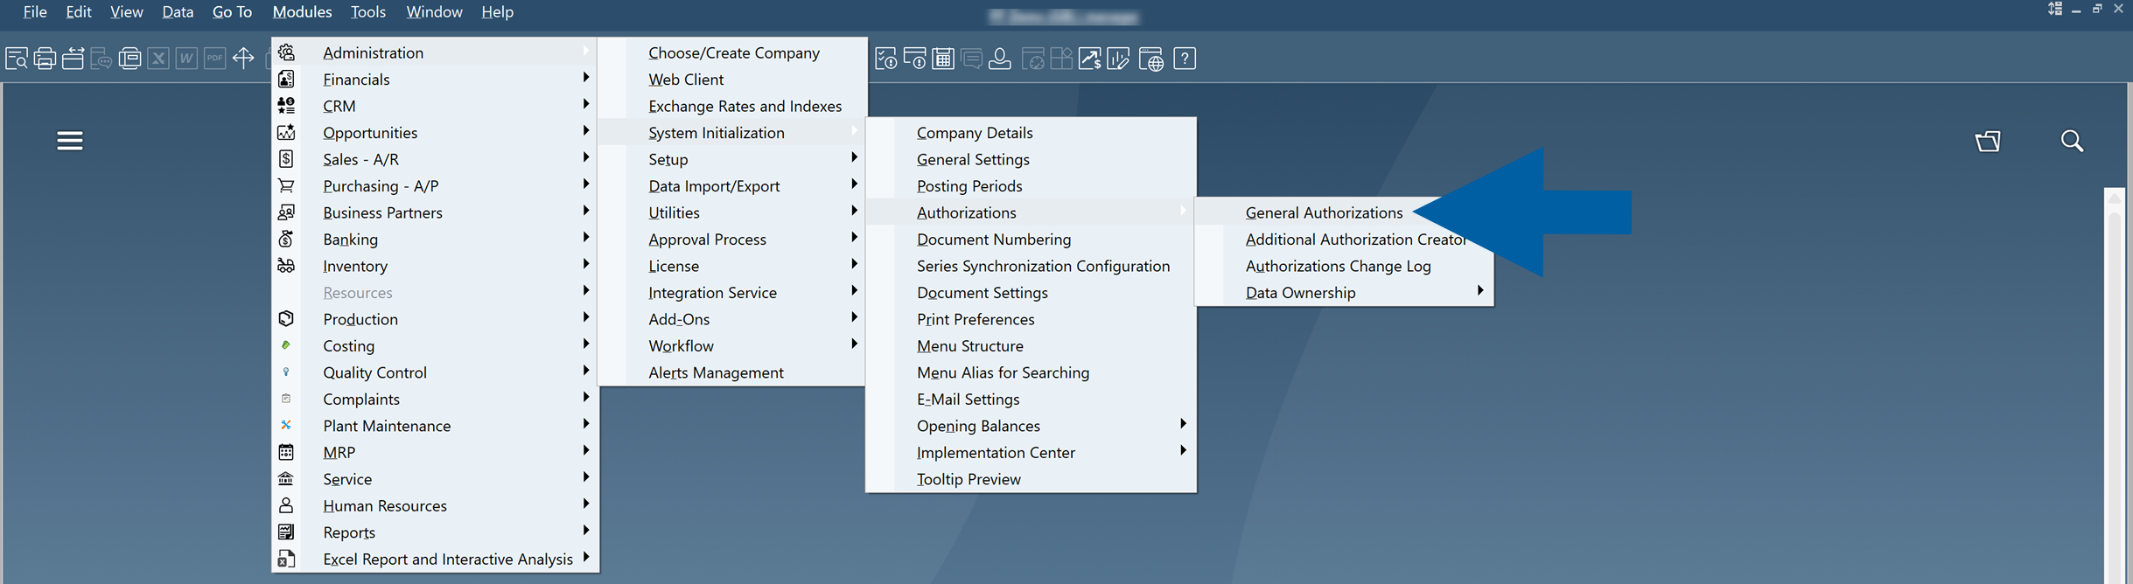This screenshot has height=584, width=2133.
Task: Click the dashboard gauge toolbar icon
Action: tap(1033, 59)
